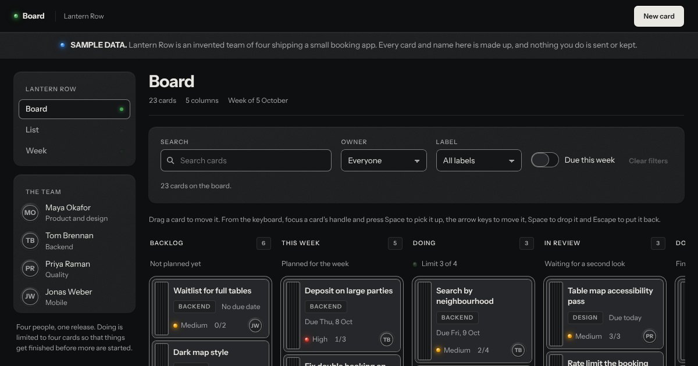Viewport: 698px width, 366px height.
Task: Click JW avatar on Waitlist for full tables card
Action: tap(255, 325)
